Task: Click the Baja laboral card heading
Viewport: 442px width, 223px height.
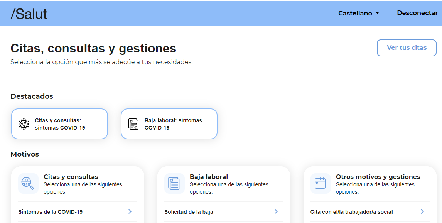Action: tap(209, 177)
